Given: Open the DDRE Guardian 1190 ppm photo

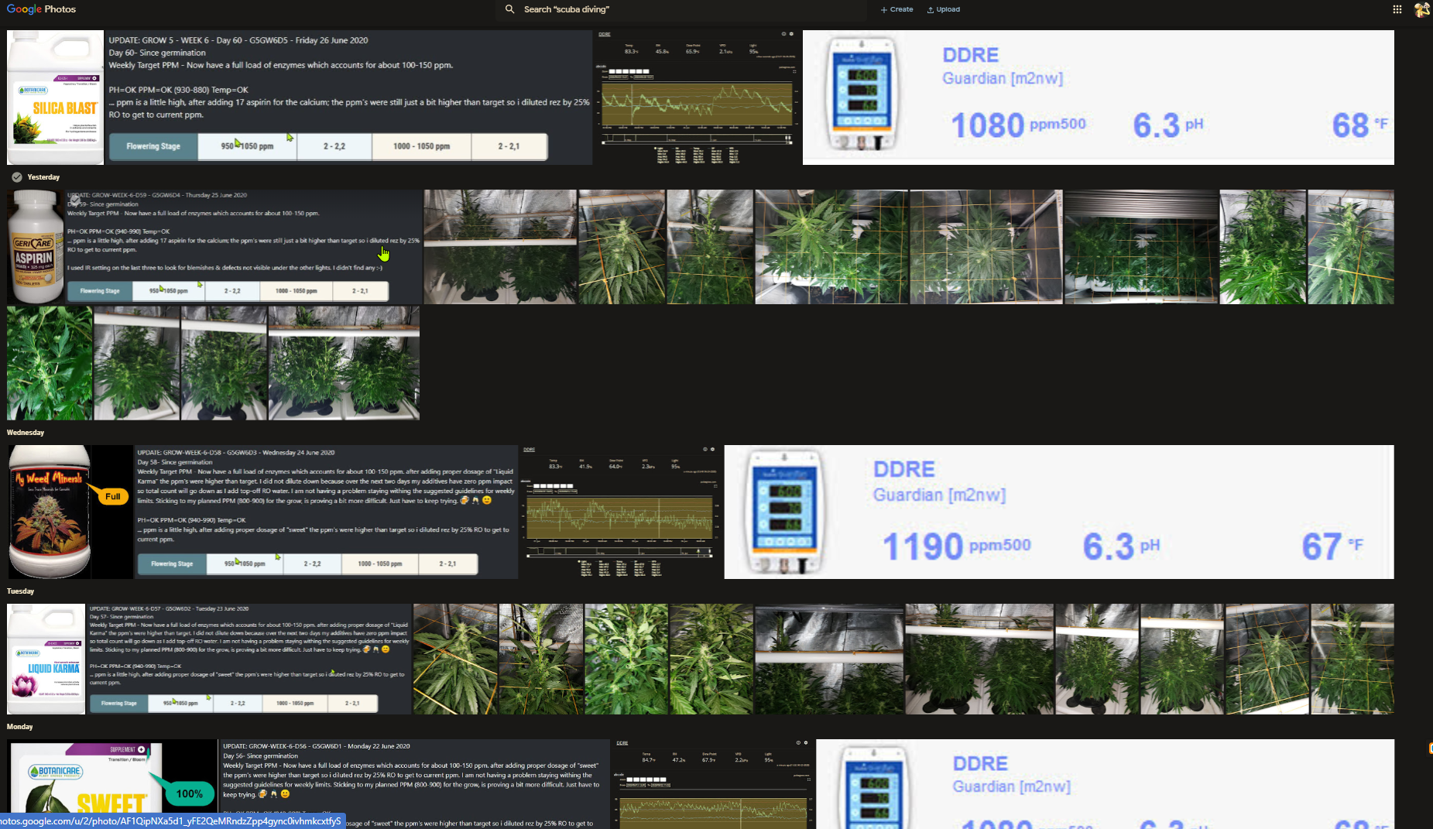Looking at the screenshot, I should point(1059,512).
